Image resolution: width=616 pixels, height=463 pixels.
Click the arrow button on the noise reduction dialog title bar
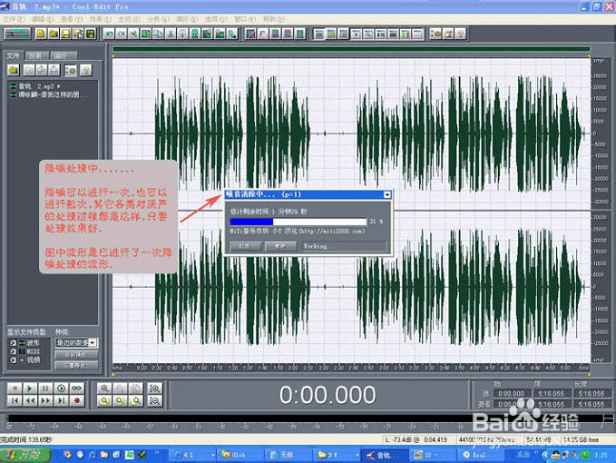(387, 194)
